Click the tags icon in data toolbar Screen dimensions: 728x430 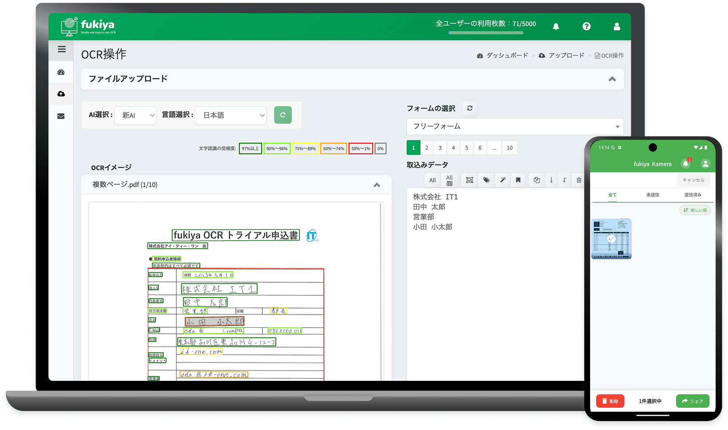coord(486,180)
